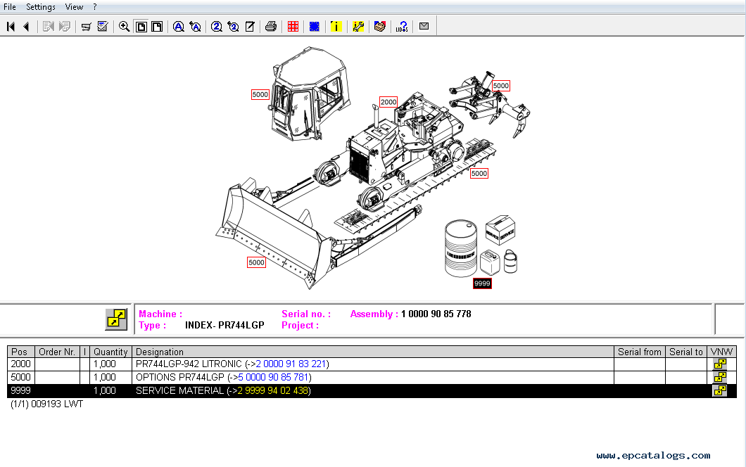Viewport: 746px width, 467px height.
Task: Open the VNW link icon for row 5000
Action: (720, 378)
